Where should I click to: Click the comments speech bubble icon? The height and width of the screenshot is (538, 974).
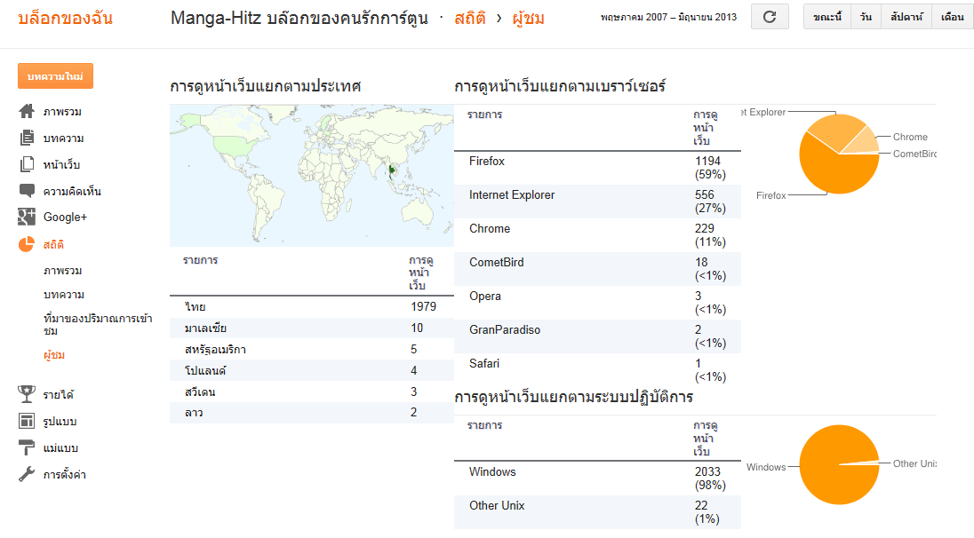(27, 191)
